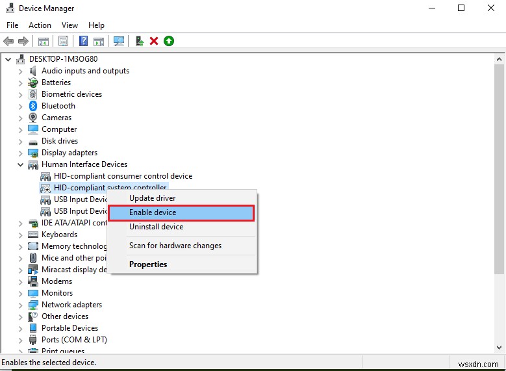Open the File menu
The height and width of the screenshot is (371, 506).
click(12, 25)
